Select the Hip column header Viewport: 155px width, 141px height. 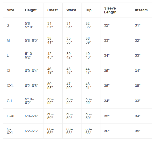point(88,10)
